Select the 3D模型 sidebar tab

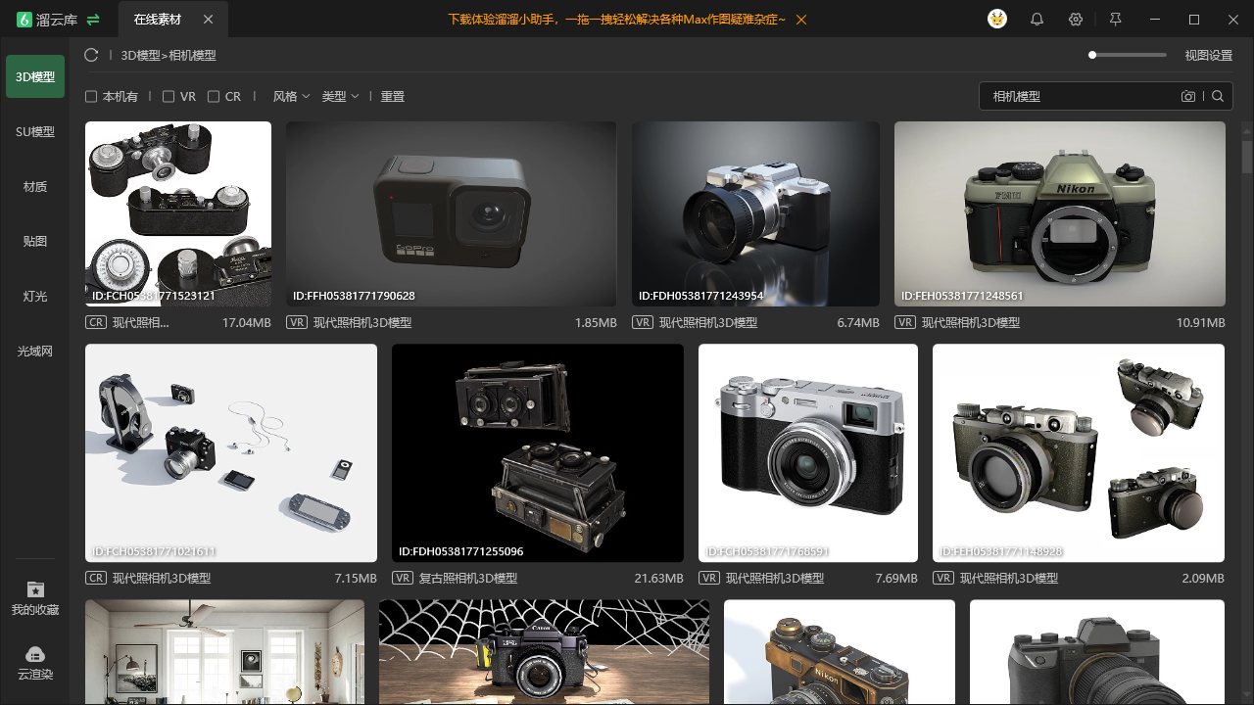pos(35,76)
